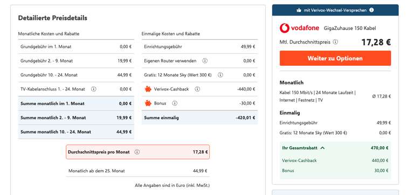The image size is (414, 195).
Task: Select the GigaZuhause 150 Kabel tariff name
Action: tap(350, 28)
